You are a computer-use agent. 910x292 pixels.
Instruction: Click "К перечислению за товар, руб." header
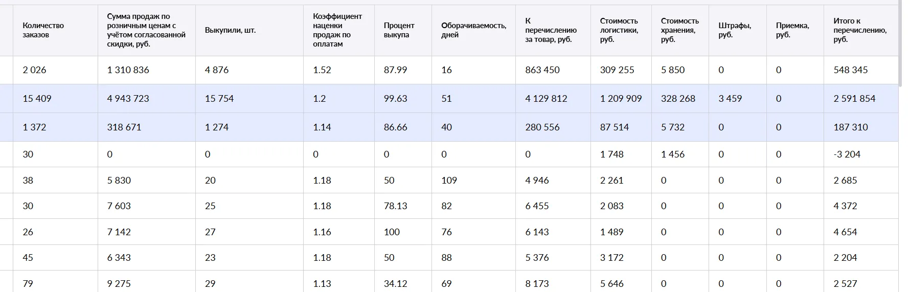[x=551, y=30]
